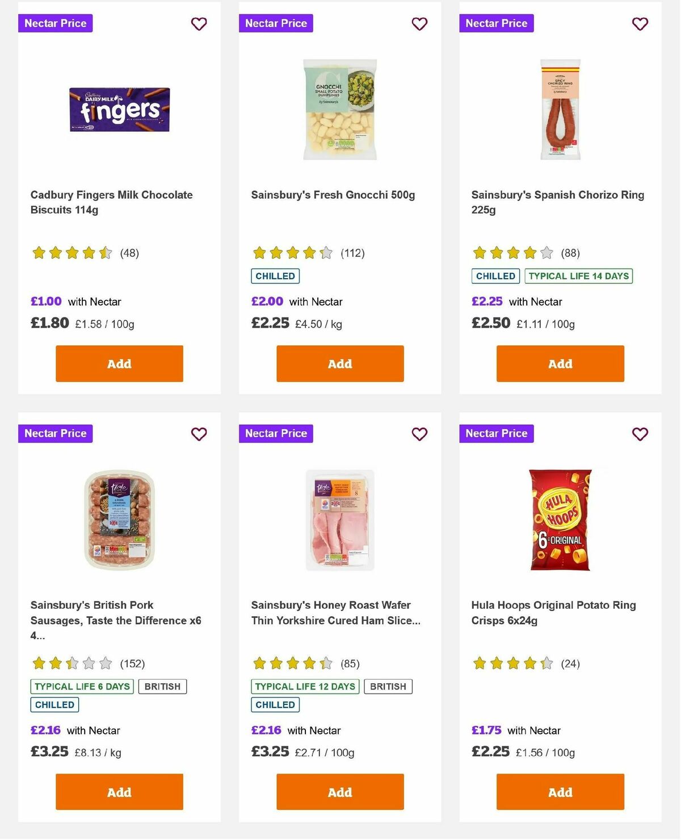Image resolution: width=681 pixels, height=840 pixels.
Task: Toggle the BRITISH tag on the ham product
Action: (x=388, y=686)
